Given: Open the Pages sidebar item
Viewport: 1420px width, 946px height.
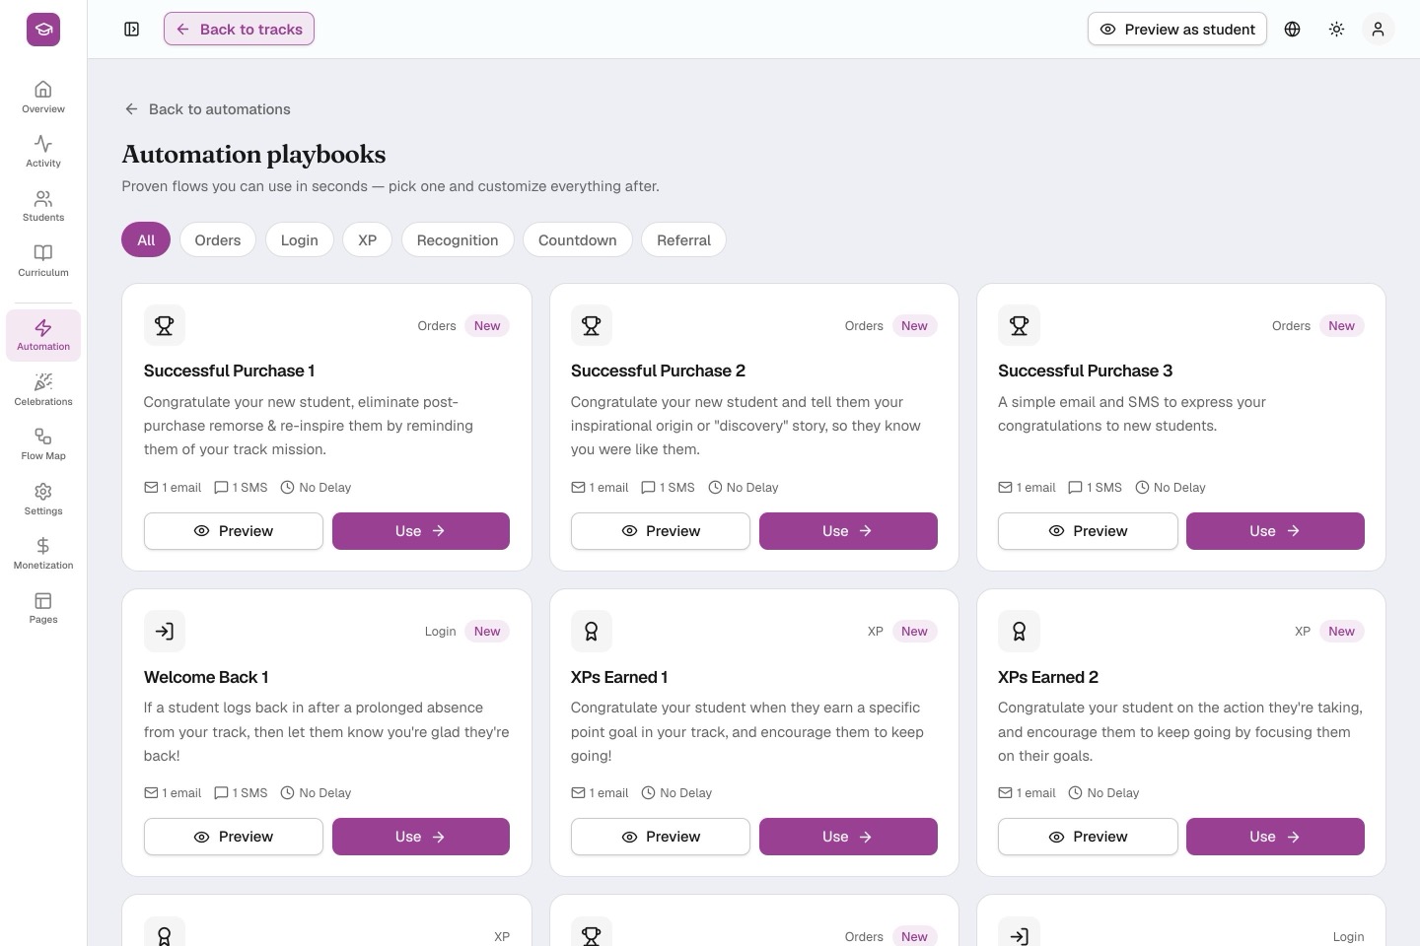Looking at the screenshot, I should tap(43, 607).
